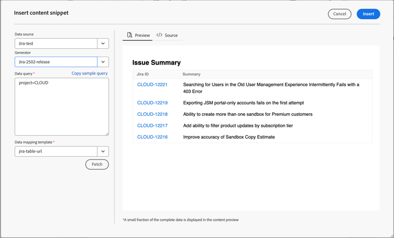Screen dimensions: 394x238
Task: Click the Copy sample query link
Action: click(89, 73)
